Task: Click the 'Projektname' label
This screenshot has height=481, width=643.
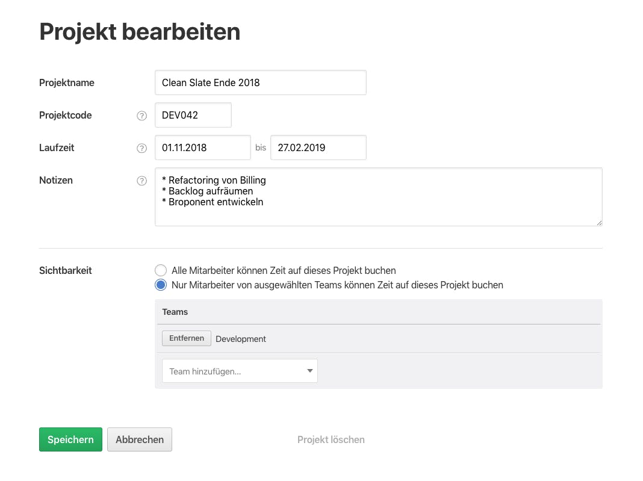Action: pos(67,83)
